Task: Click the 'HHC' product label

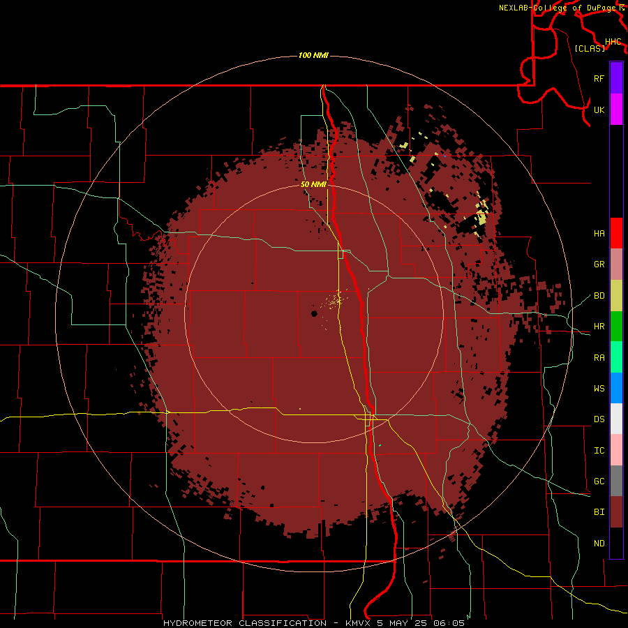Action: click(x=613, y=42)
